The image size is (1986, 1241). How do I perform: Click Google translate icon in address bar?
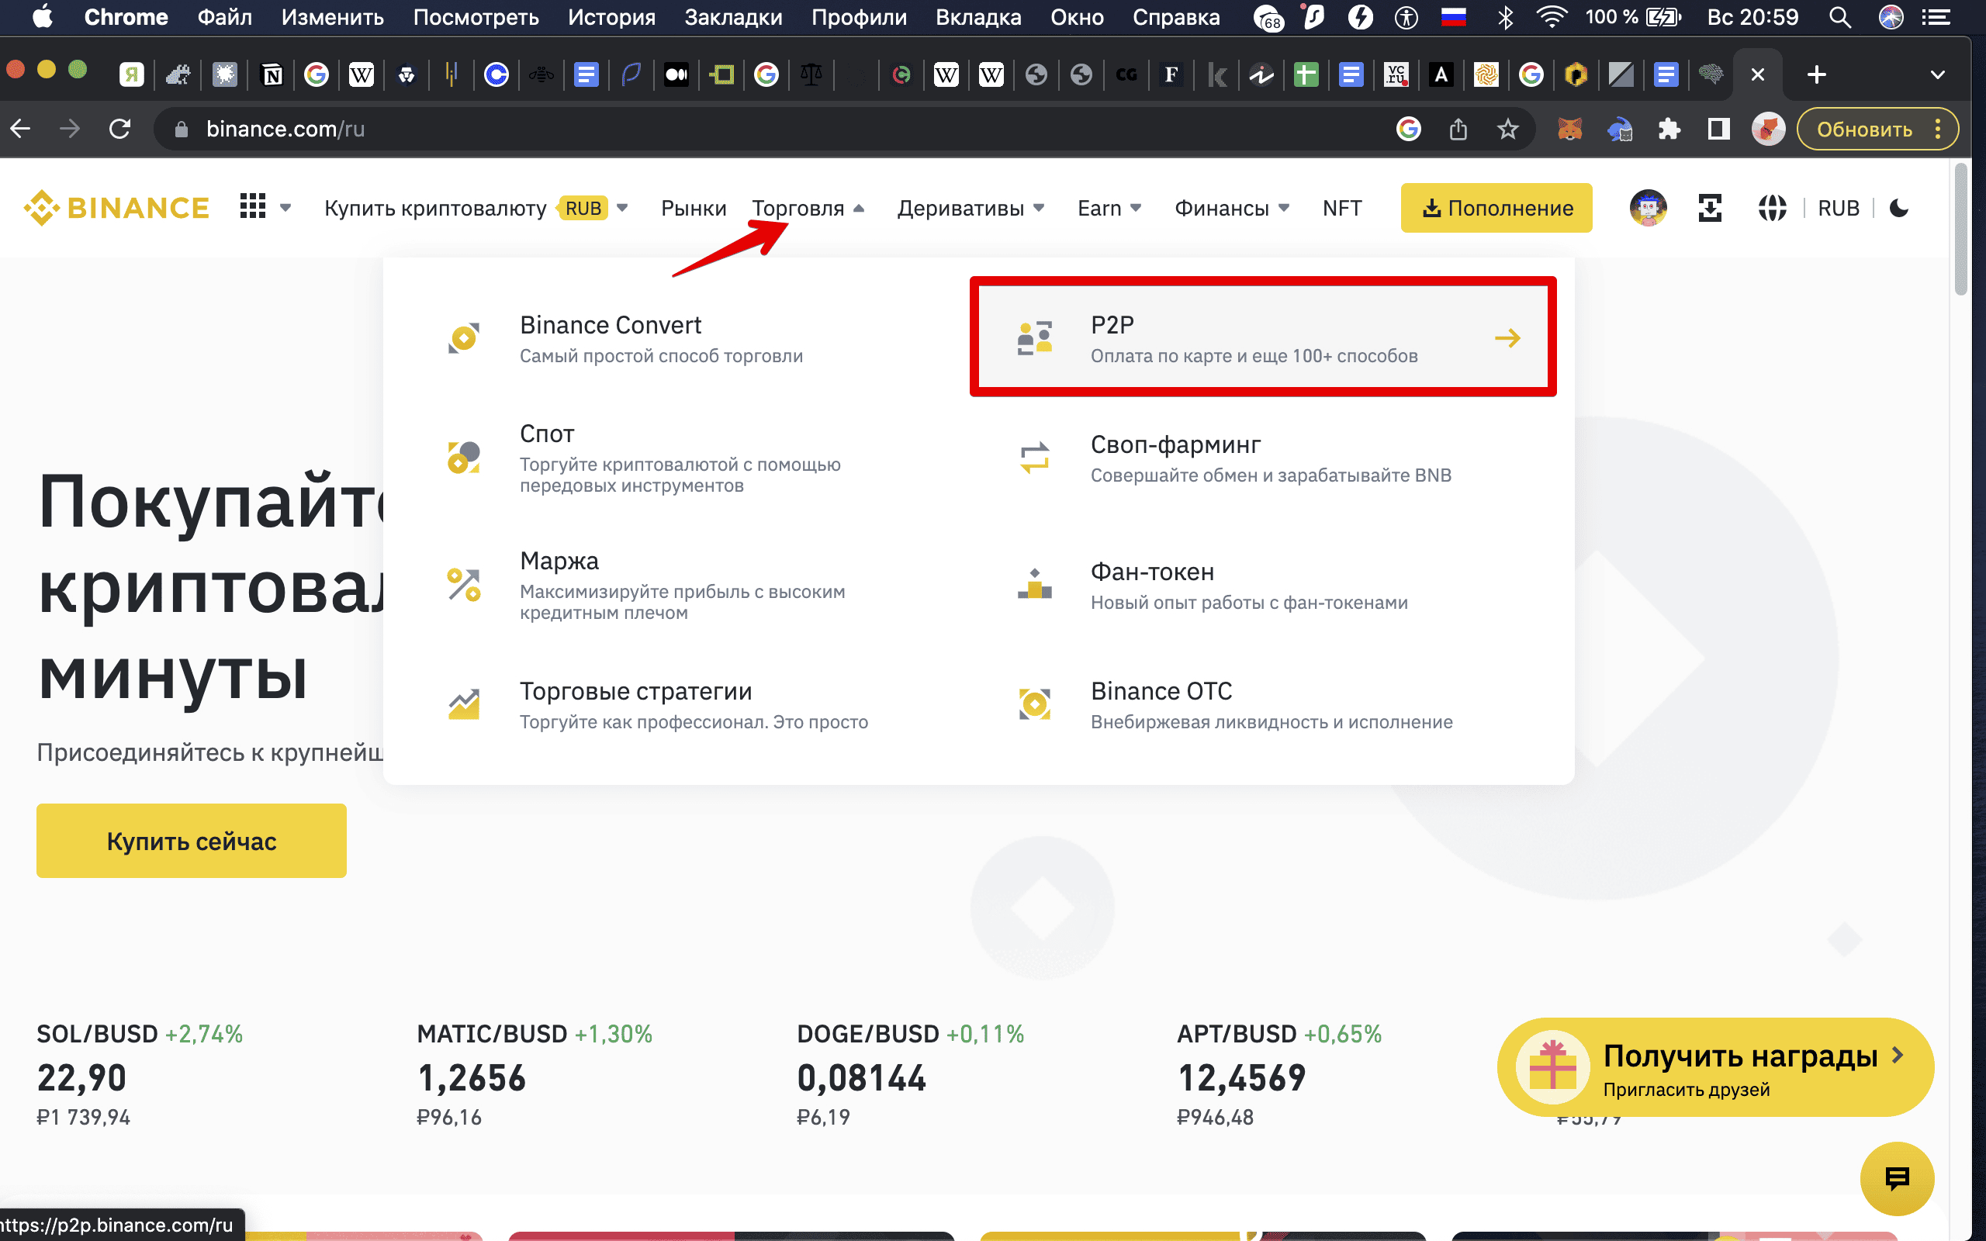click(1408, 129)
